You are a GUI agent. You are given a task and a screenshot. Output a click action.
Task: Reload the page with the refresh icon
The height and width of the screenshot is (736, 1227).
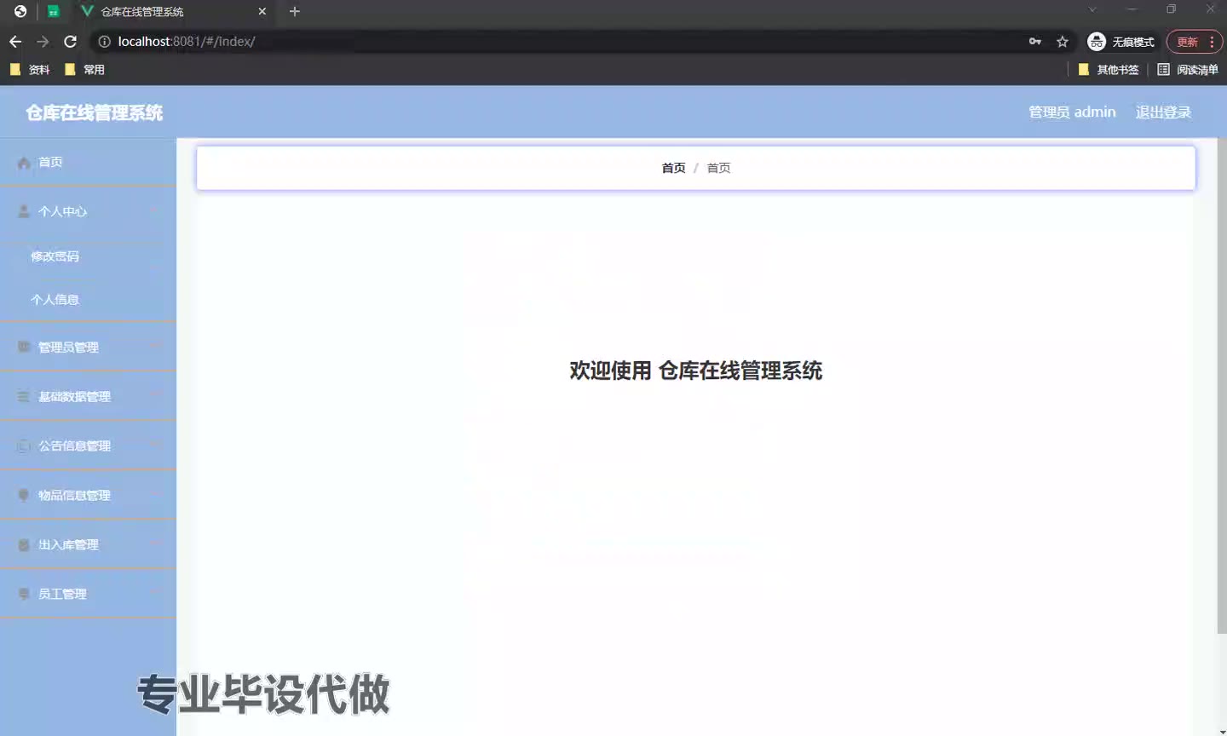click(71, 41)
